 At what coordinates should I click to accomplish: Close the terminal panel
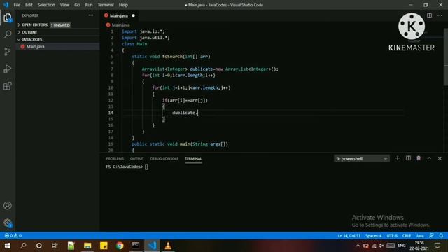pos(440,158)
